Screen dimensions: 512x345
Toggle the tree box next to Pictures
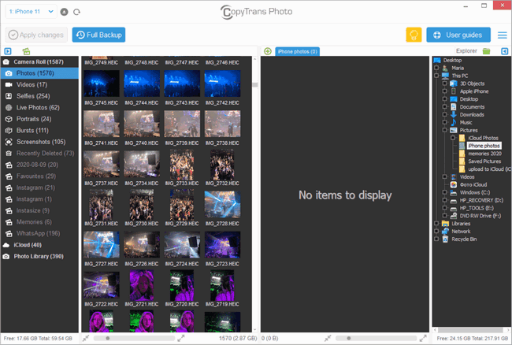click(x=445, y=130)
